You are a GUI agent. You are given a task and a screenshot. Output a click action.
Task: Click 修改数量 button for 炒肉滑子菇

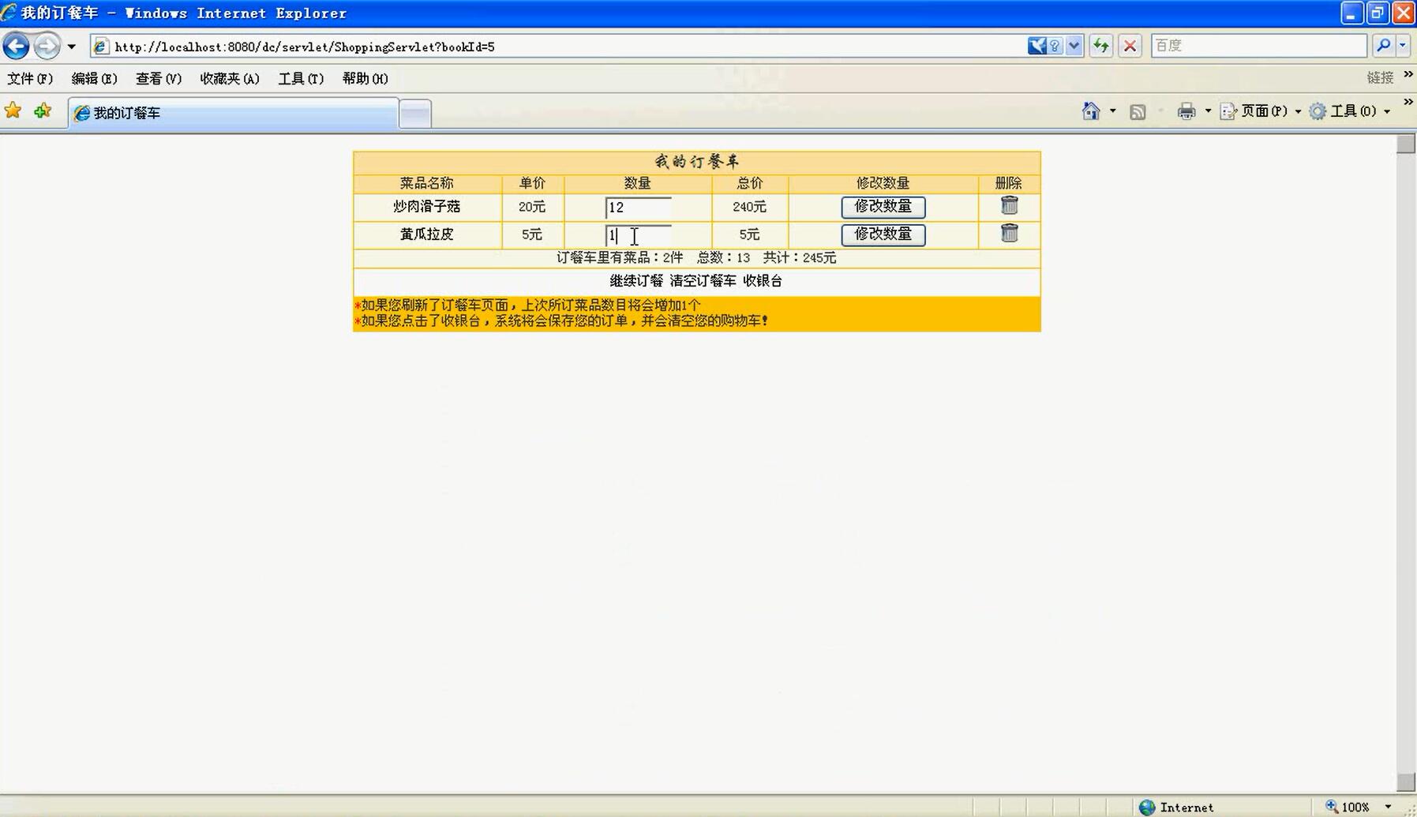pos(883,207)
